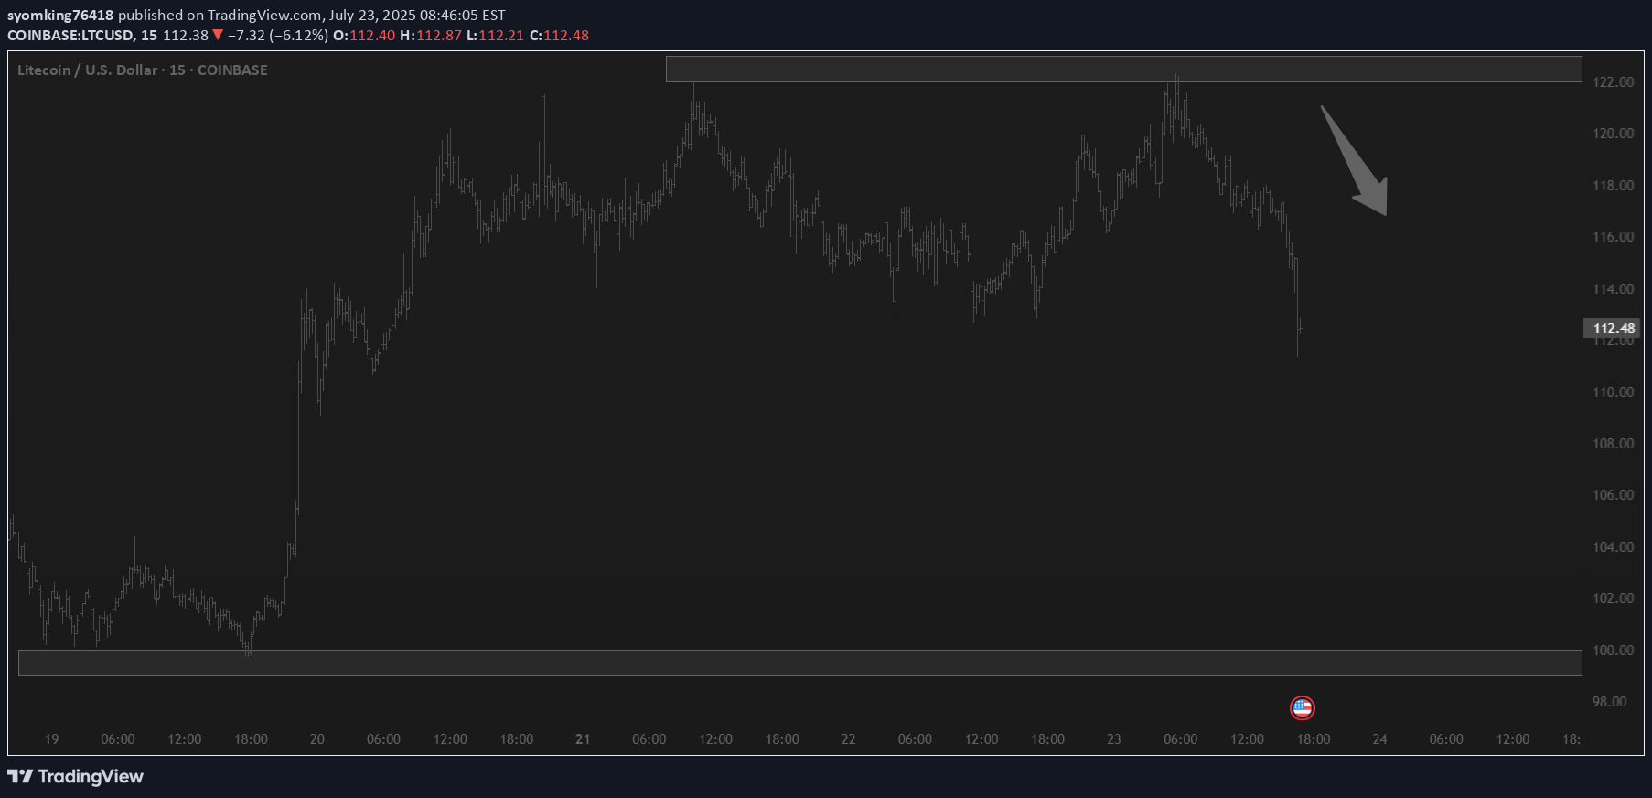The image size is (1652, 798).
Task: Click the 98.00 price axis label
Action: 1609,701
